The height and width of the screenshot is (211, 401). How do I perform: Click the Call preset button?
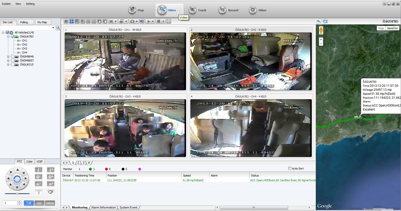tap(29, 203)
